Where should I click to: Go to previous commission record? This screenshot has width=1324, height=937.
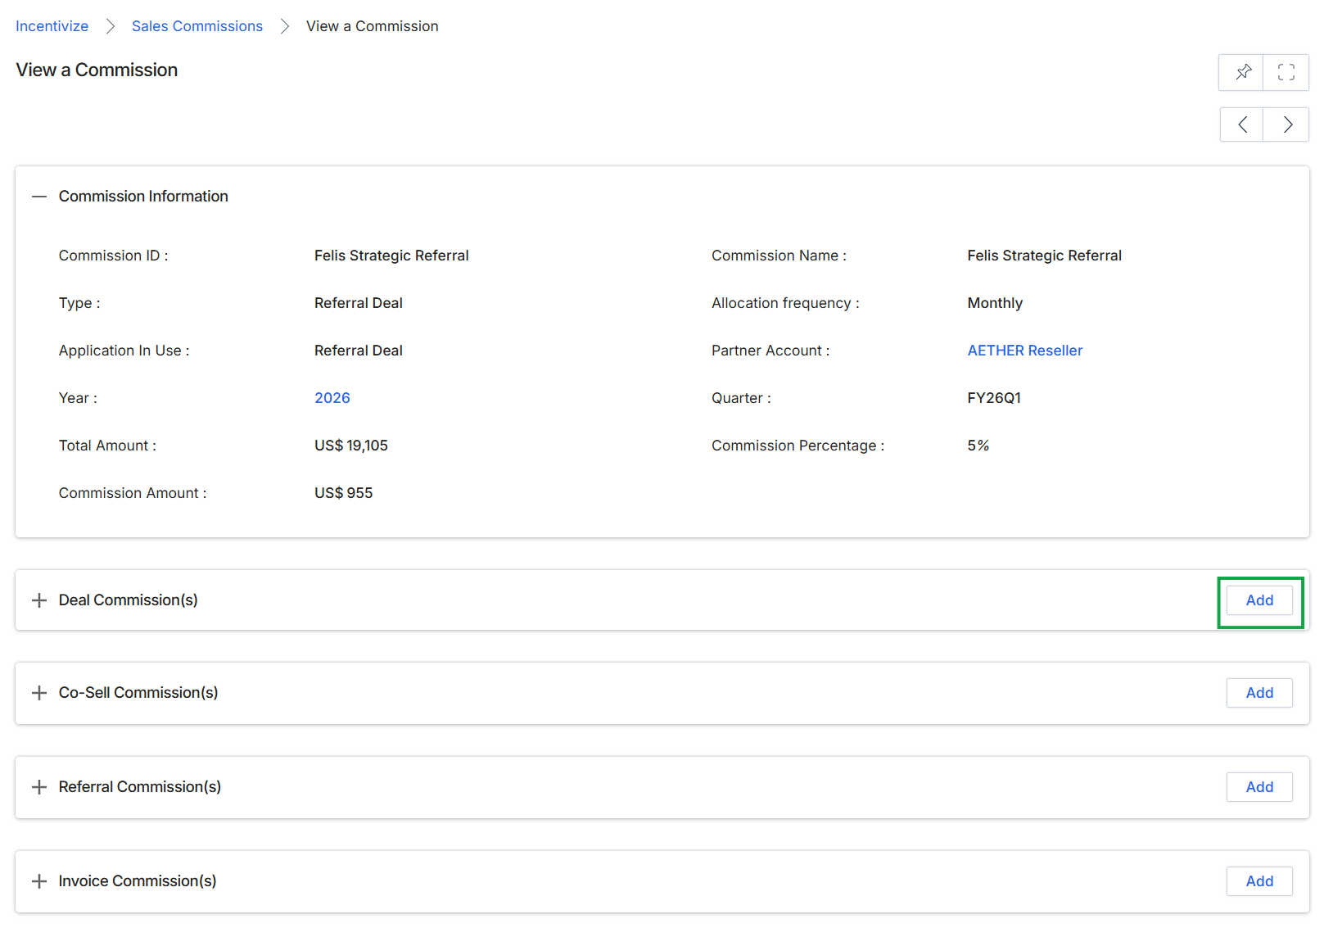[x=1242, y=124]
